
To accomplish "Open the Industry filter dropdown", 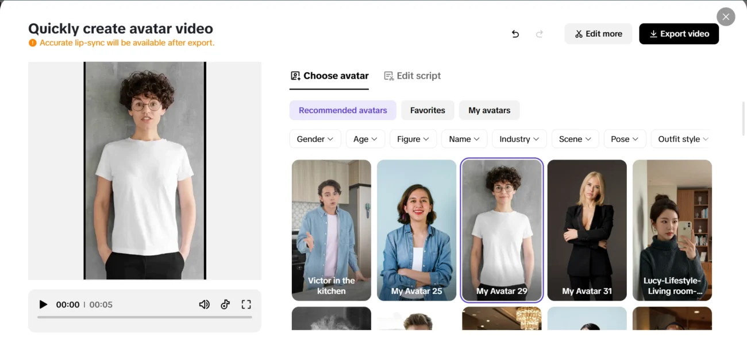I will pos(519,139).
